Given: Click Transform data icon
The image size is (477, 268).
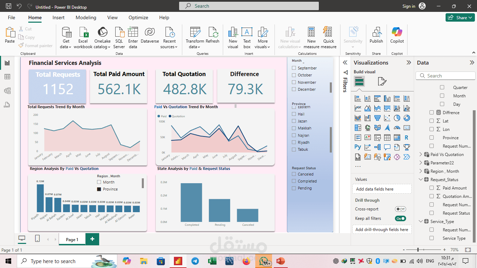Looking at the screenshot, I should point(195,32).
